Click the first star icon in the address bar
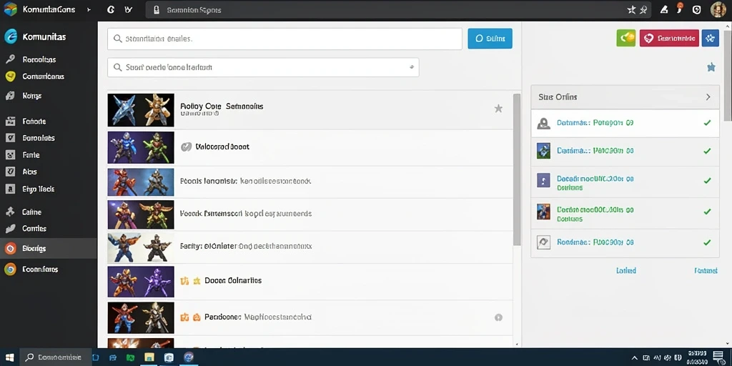732x366 pixels. [x=631, y=9]
